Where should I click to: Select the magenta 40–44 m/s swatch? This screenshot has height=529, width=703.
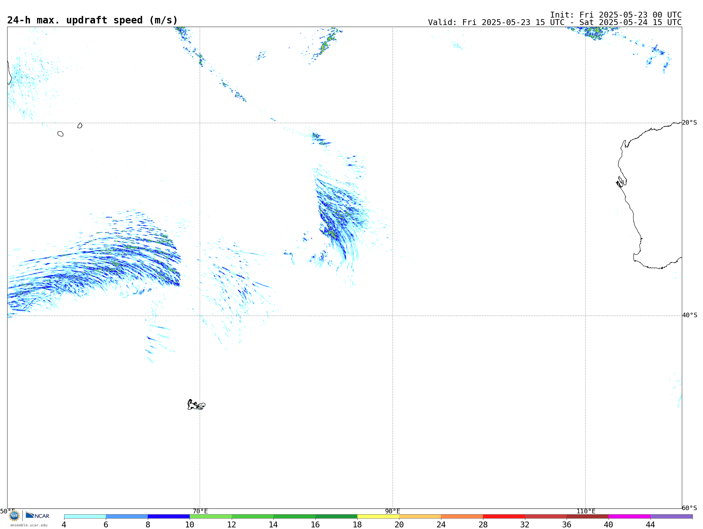pyautogui.click(x=629, y=516)
